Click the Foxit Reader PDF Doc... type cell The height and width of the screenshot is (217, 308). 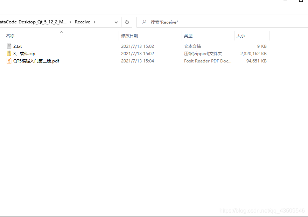[x=208, y=61]
